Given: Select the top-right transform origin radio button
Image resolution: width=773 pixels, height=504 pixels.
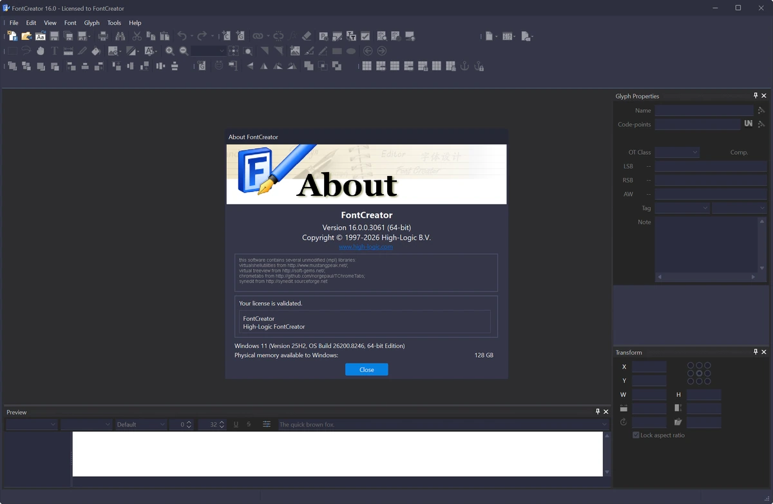Looking at the screenshot, I should [x=707, y=365].
